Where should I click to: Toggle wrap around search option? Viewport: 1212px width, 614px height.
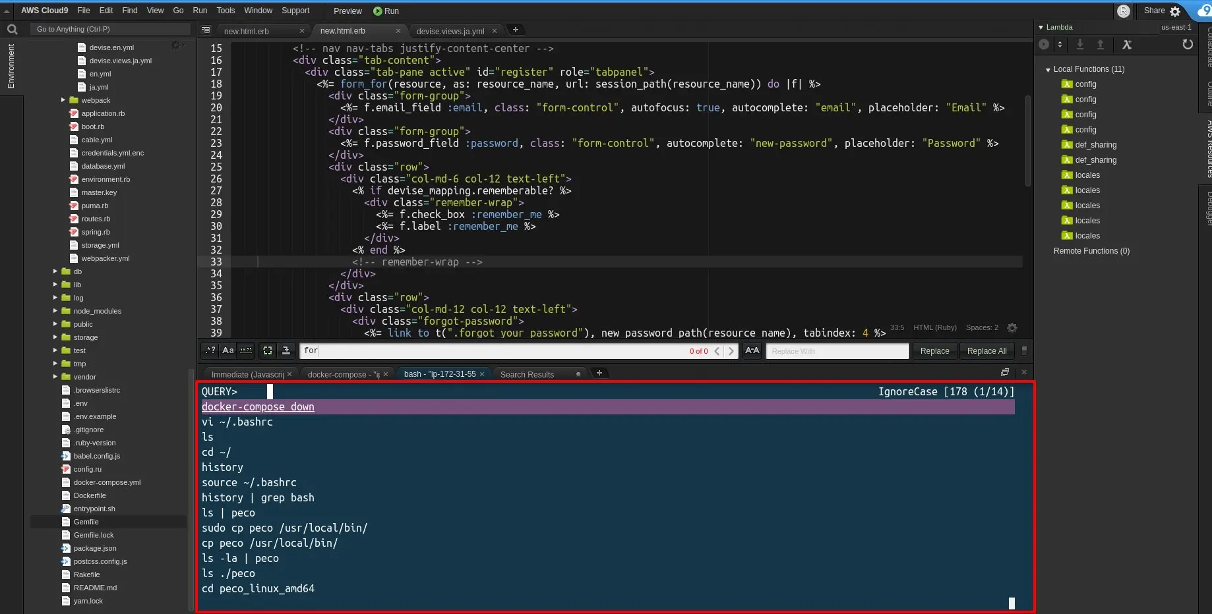click(286, 350)
